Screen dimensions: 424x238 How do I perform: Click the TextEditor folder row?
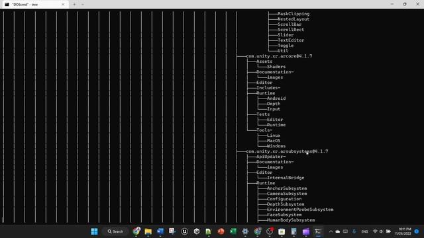pyautogui.click(x=291, y=40)
